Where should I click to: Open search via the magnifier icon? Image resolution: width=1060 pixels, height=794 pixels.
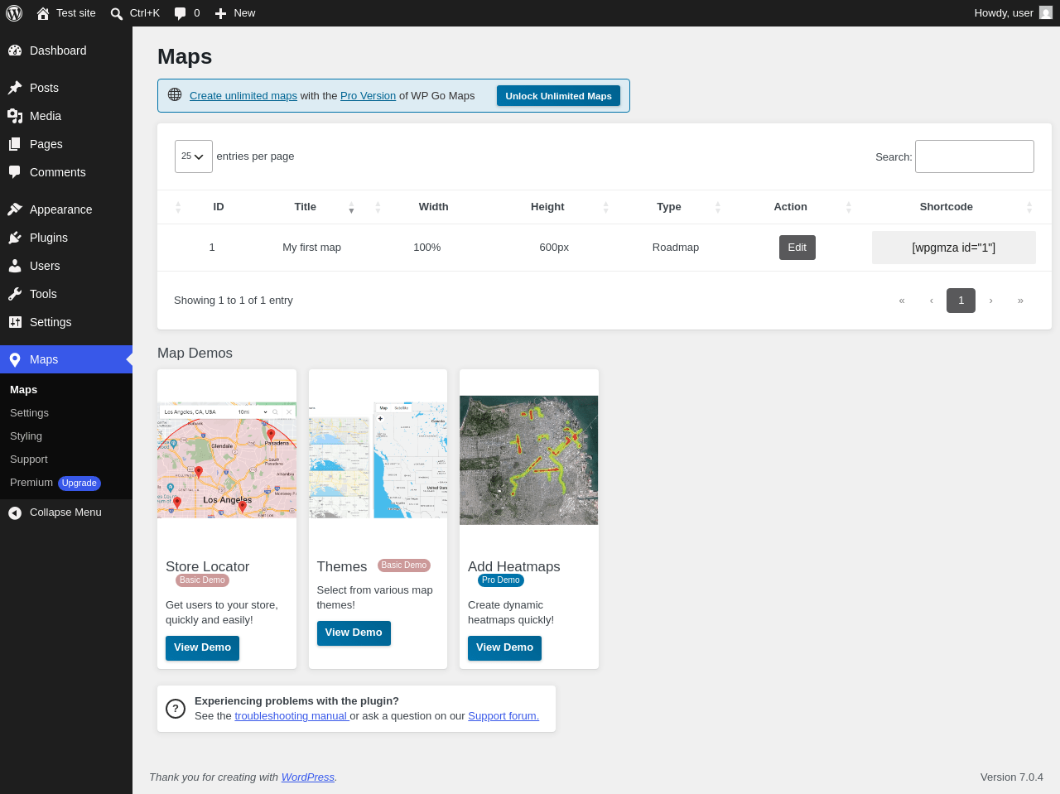tap(117, 13)
